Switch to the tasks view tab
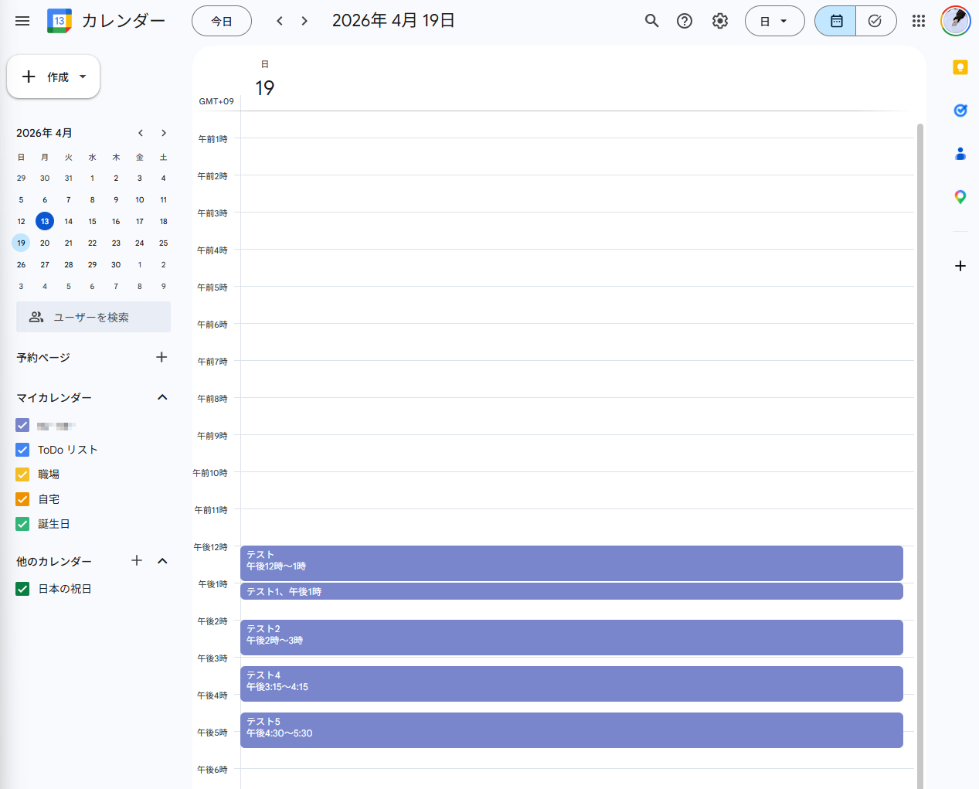The image size is (979, 789). tap(875, 21)
